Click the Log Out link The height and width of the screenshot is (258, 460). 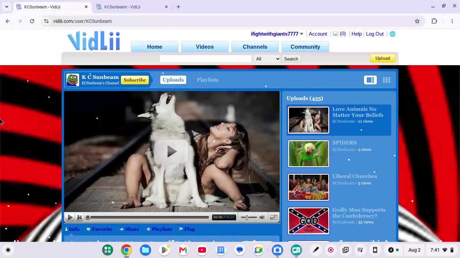point(375,34)
